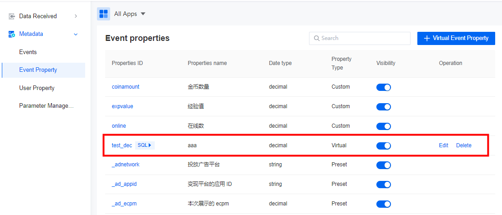
Task: Click the All Apps grid icon
Action: coord(103,14)
